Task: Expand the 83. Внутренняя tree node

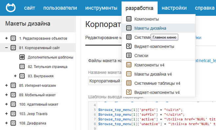Action: click(x=15, y=76)
